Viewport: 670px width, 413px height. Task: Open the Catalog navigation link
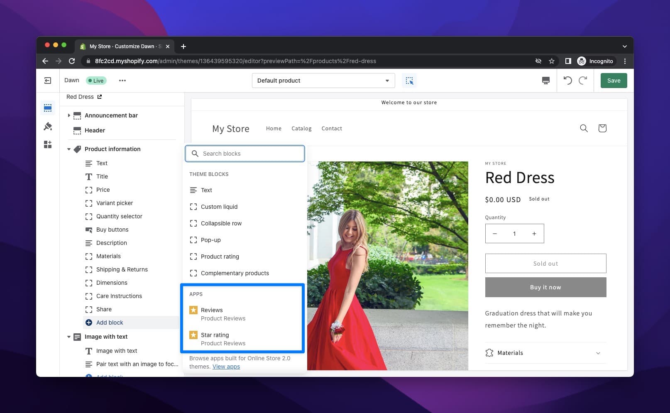coord(301,129)
